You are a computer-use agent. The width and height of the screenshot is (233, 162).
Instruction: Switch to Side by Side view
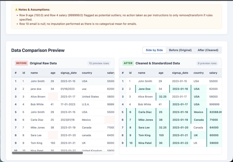154,50
